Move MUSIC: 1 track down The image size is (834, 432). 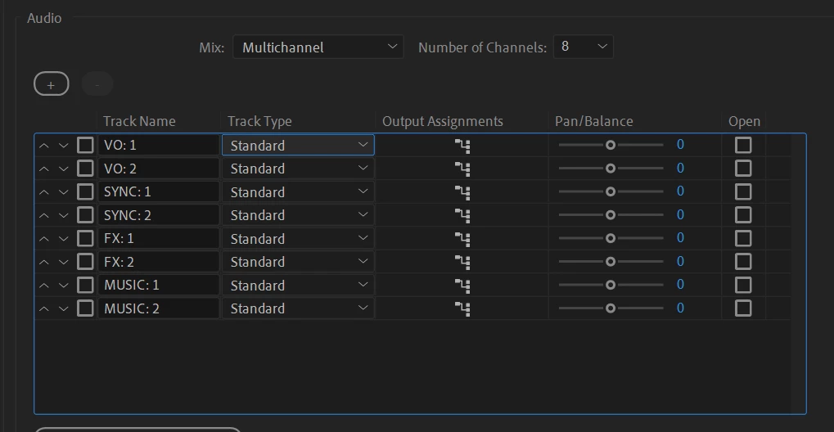(63, 286)
